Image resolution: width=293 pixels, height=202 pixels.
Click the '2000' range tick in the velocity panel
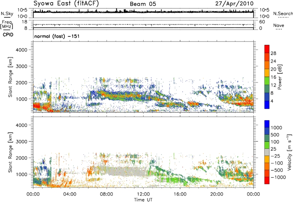21,158
